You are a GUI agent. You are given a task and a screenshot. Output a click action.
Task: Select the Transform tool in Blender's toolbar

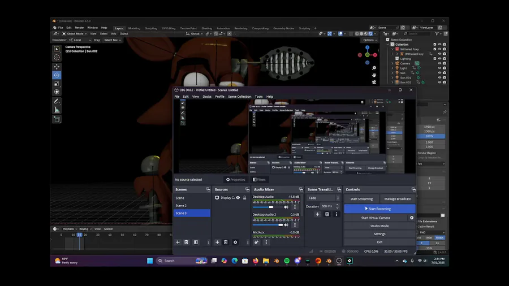57,92
